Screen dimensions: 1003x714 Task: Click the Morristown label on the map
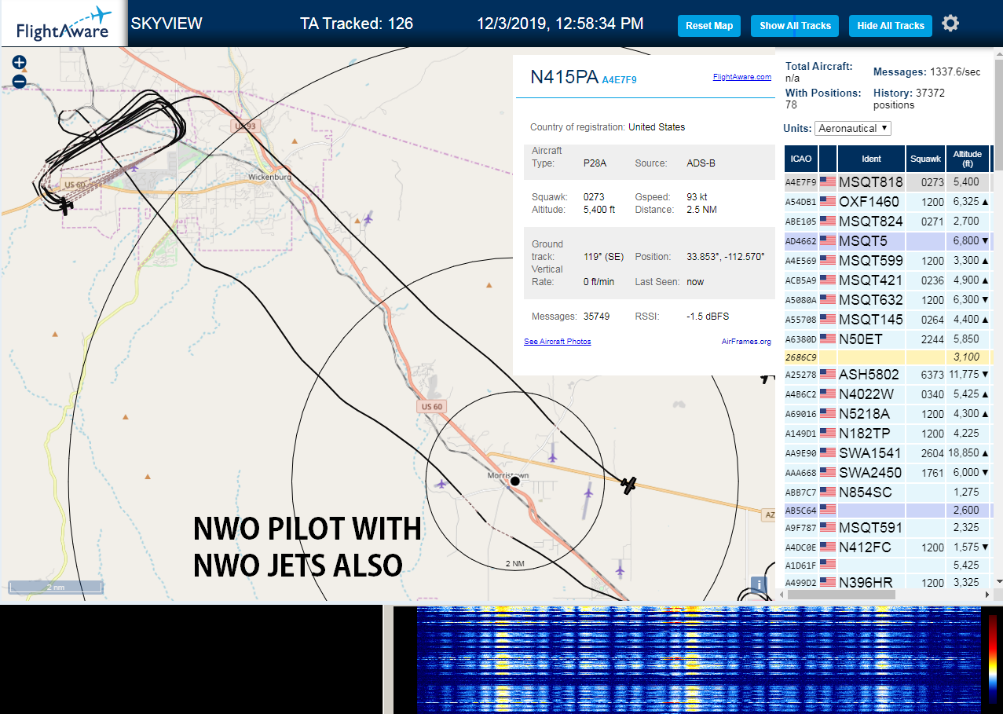click(508, 476)
